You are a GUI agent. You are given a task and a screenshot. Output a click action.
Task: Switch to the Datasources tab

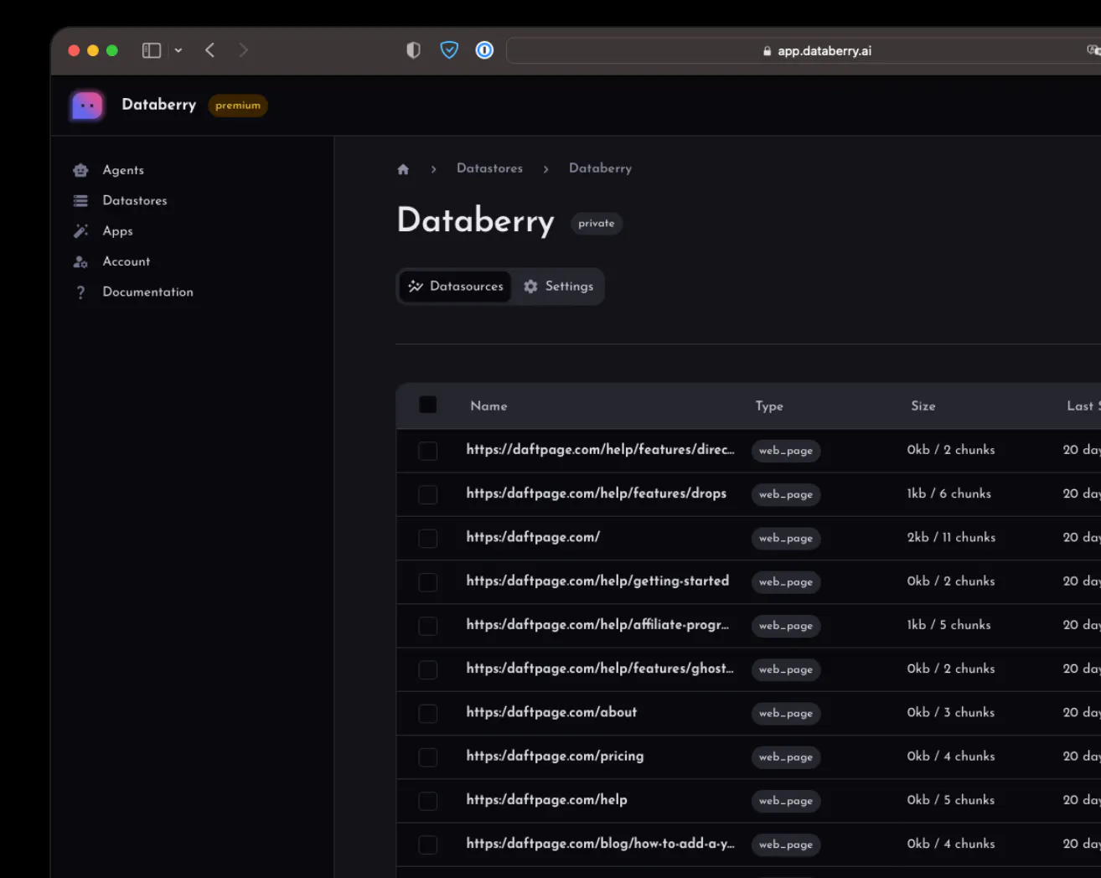pyautogui.click(x=456, y=287)
